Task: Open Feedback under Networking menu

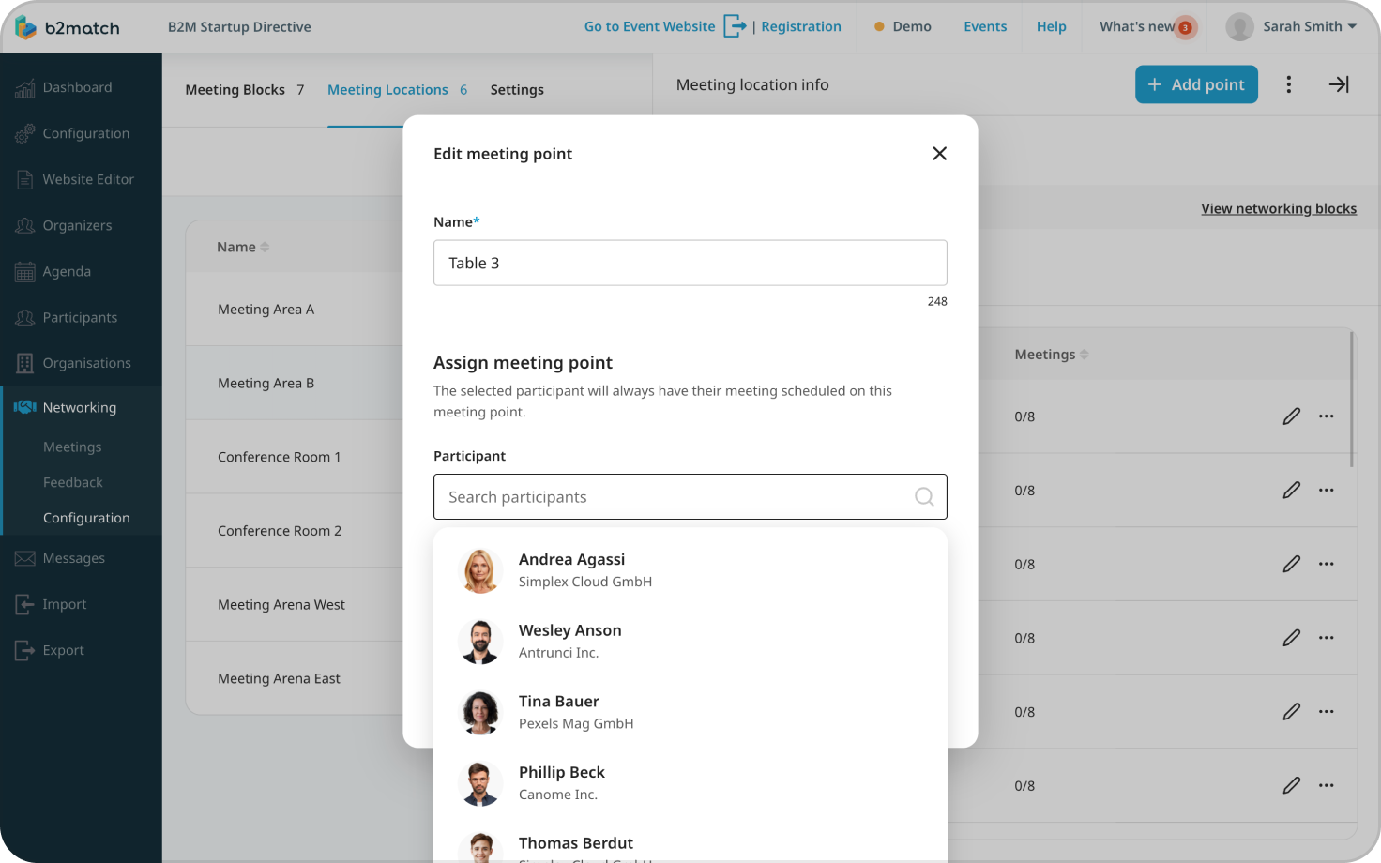Action: (73, 482)
